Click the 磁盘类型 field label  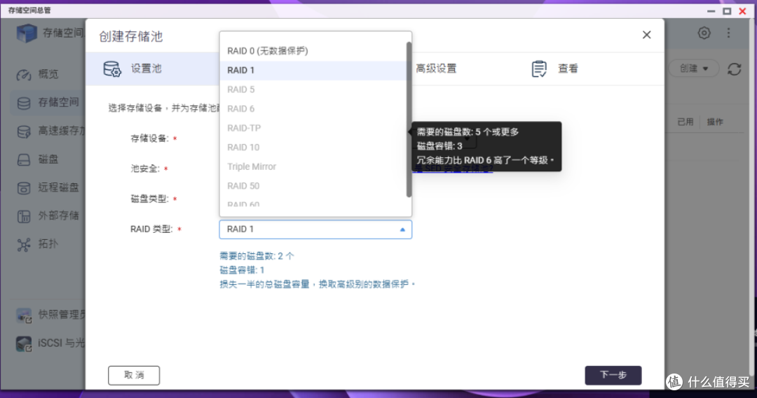150,199
